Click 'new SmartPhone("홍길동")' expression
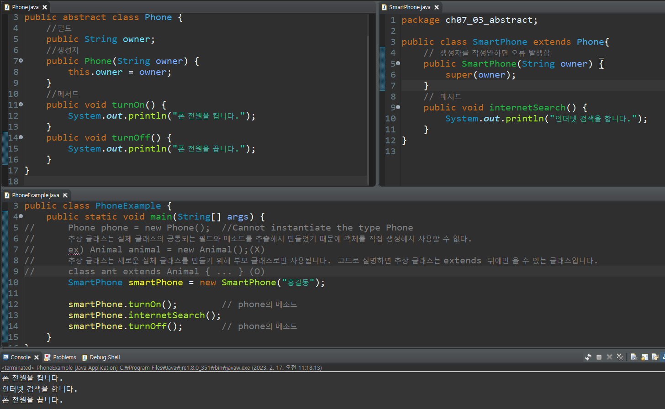The height and width of the screenshot is (409, 665). [259, 283]
